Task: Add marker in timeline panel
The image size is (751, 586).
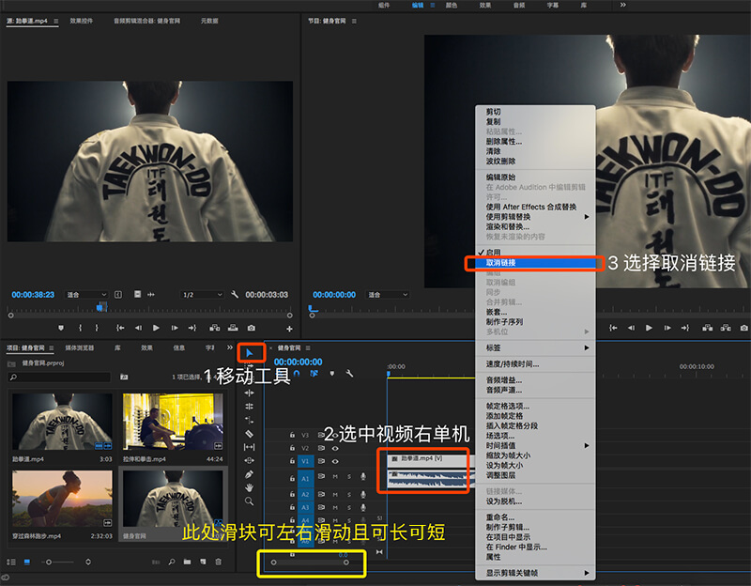Action: coord(332,373)
